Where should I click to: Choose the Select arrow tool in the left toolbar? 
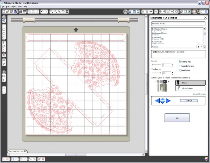coord(4,17)
